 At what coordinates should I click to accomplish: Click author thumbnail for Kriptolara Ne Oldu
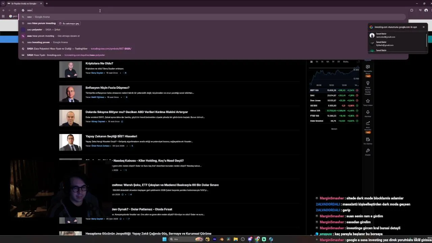71,70
